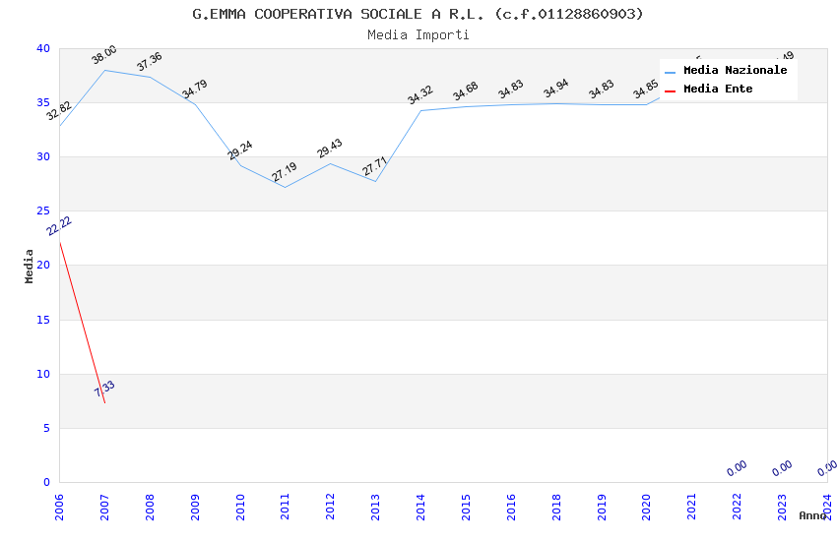
Task: Select year 2019 on the x-axis
Action: point(602,507)
